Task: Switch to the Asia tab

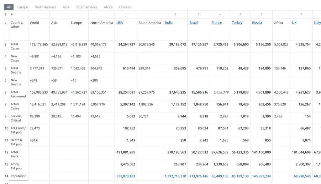Action: pyautogui.click(x=66, y=7)
